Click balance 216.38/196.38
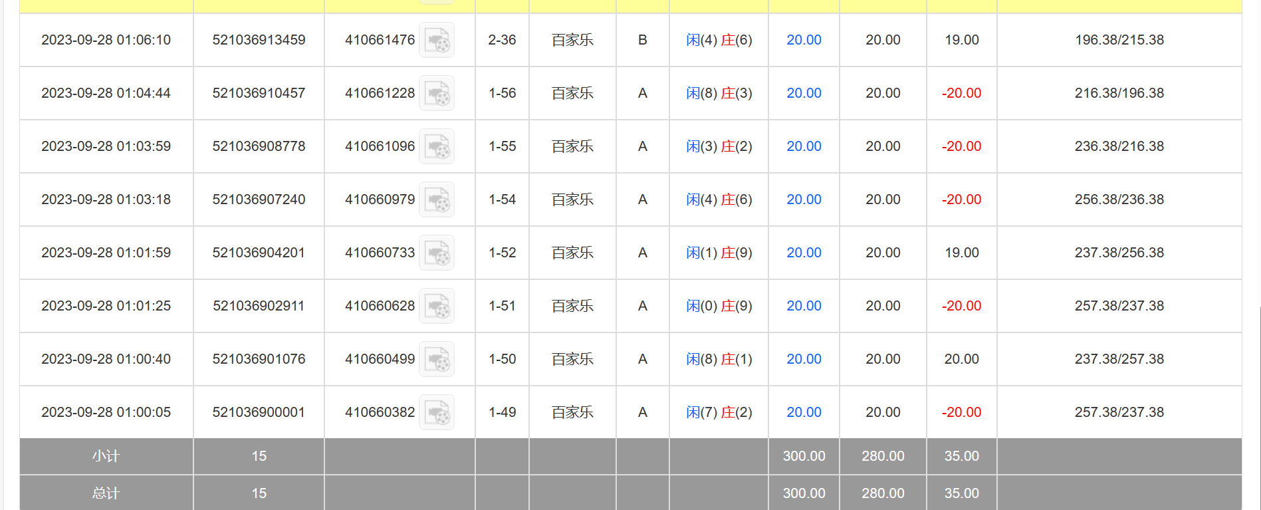 pos(1119,93)
